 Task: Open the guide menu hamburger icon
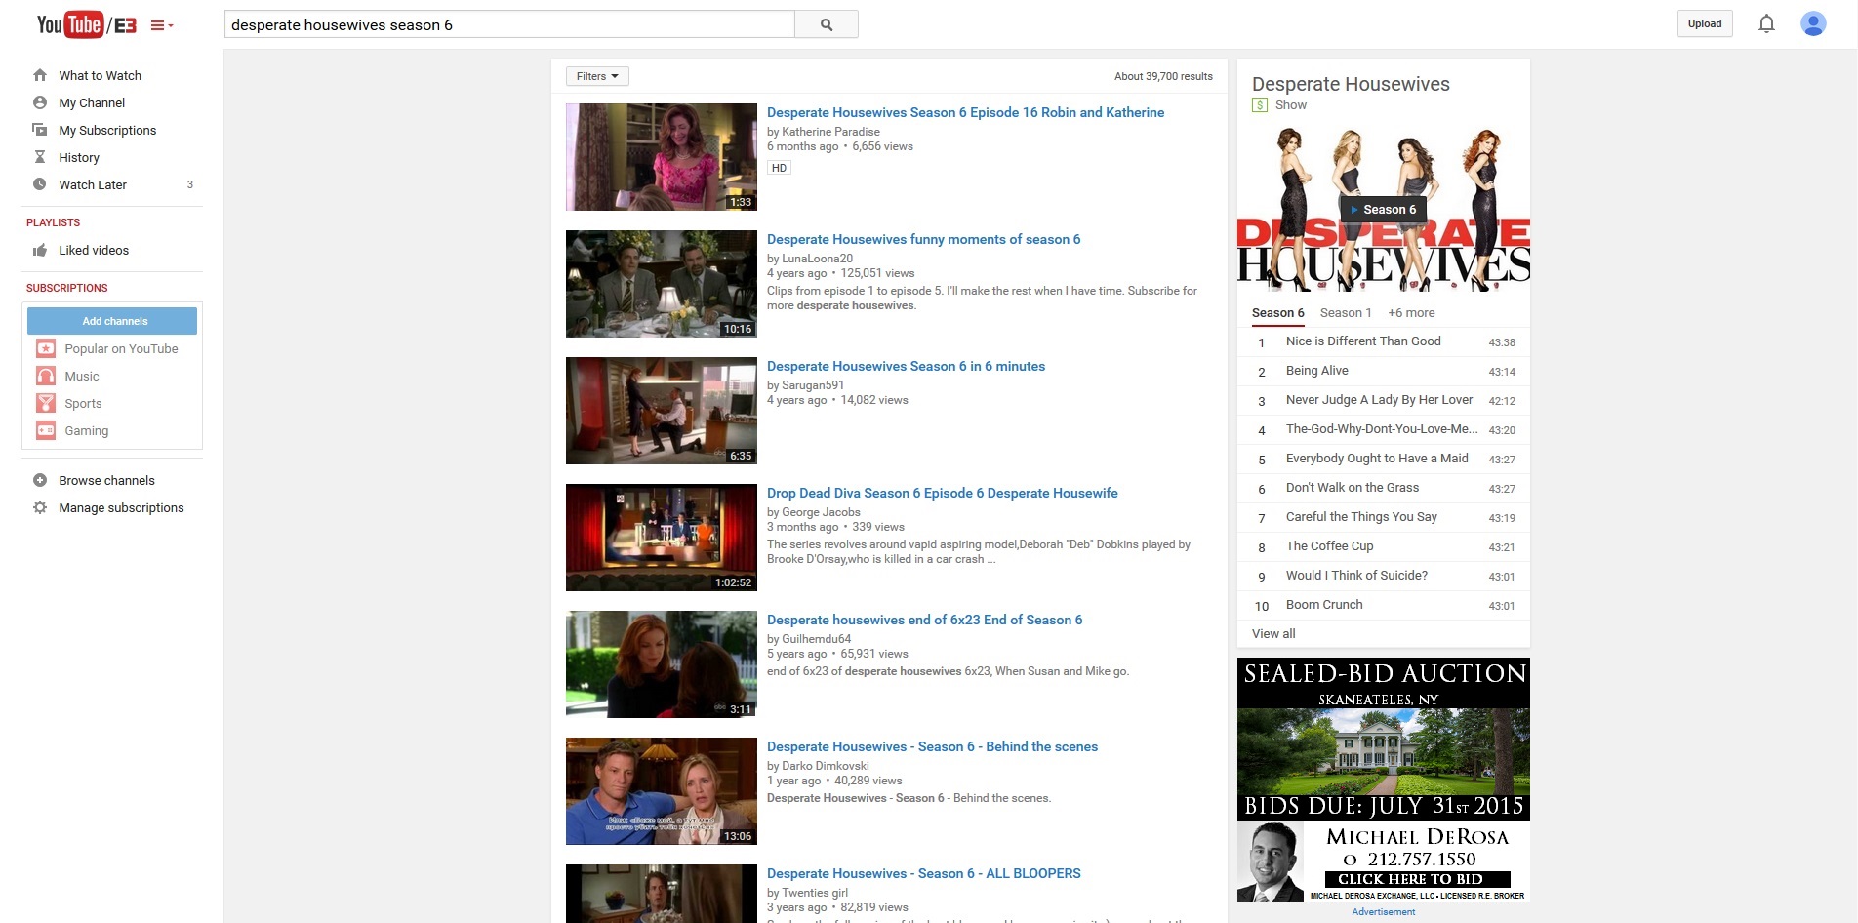[161, 25]
